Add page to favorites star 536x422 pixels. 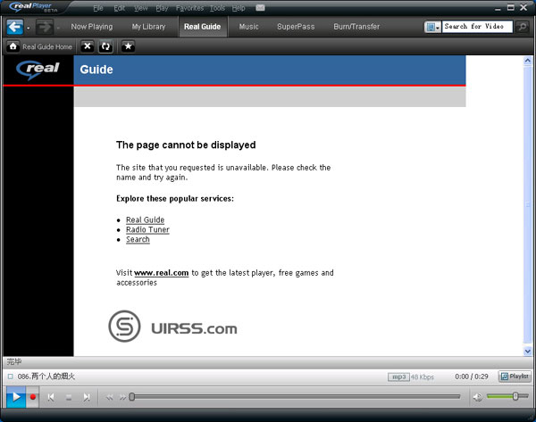128,46
